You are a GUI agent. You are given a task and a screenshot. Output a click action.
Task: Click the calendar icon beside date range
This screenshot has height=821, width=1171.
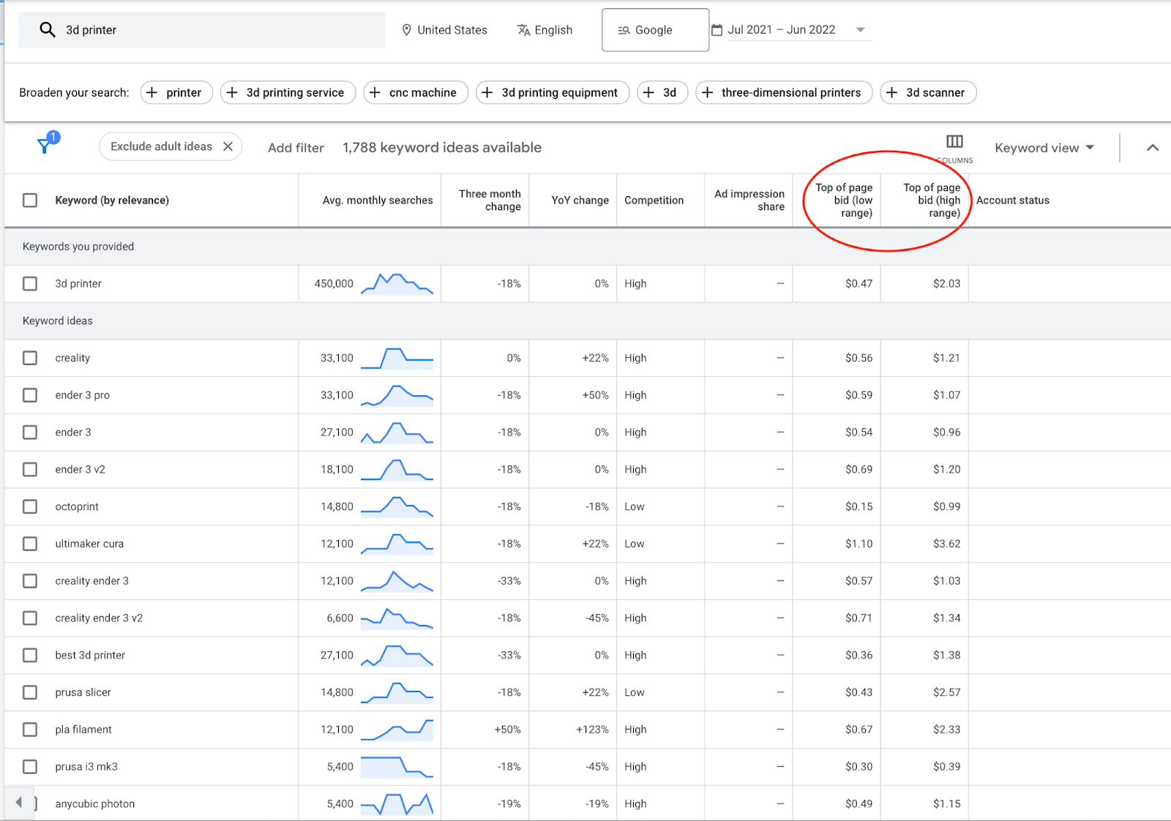point(717,30)
